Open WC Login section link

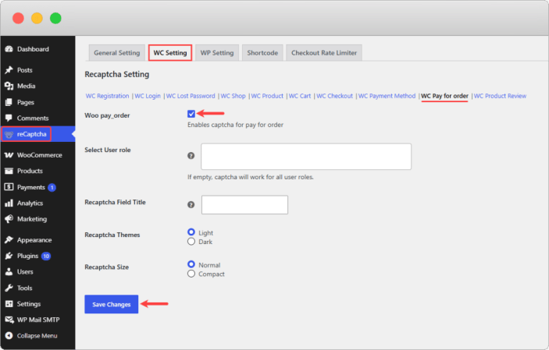(x=148, y=96)
